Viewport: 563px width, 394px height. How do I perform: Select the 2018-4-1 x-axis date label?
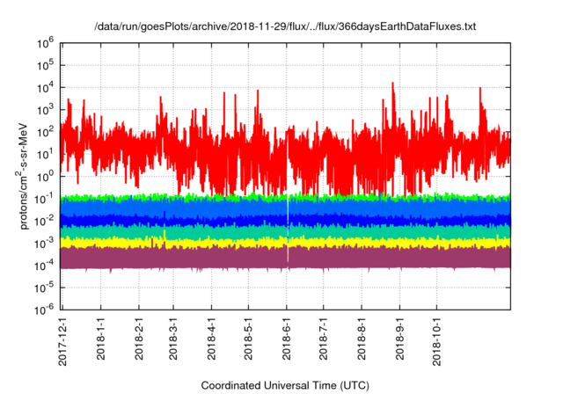[x=211, y=339]
